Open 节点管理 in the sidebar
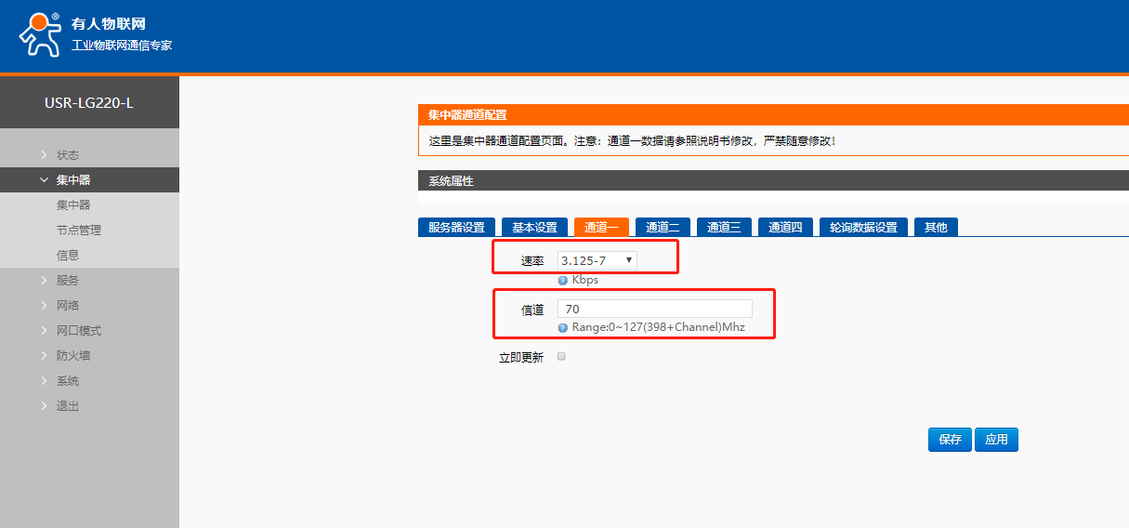Image resolution: width=1129 pixels, height=528 pixels. tap(78, 230)
